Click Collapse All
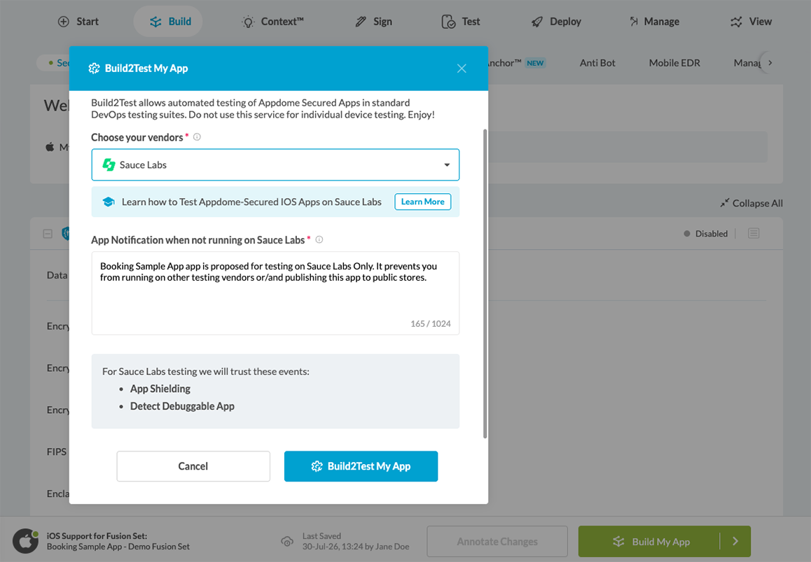This screenshot has width=811, height=562. coord(751,203)
